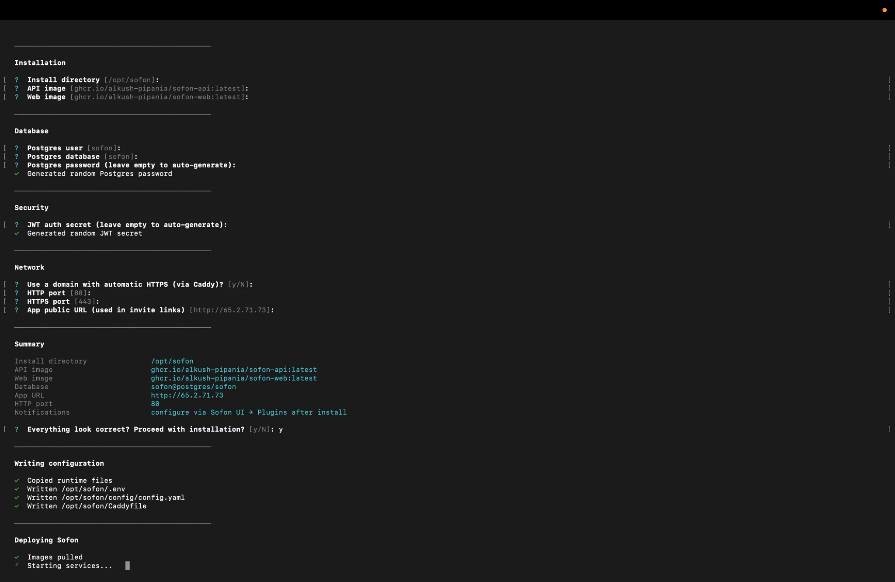
Task: Click the 'App public URL' prompt line
Action: 151,310
